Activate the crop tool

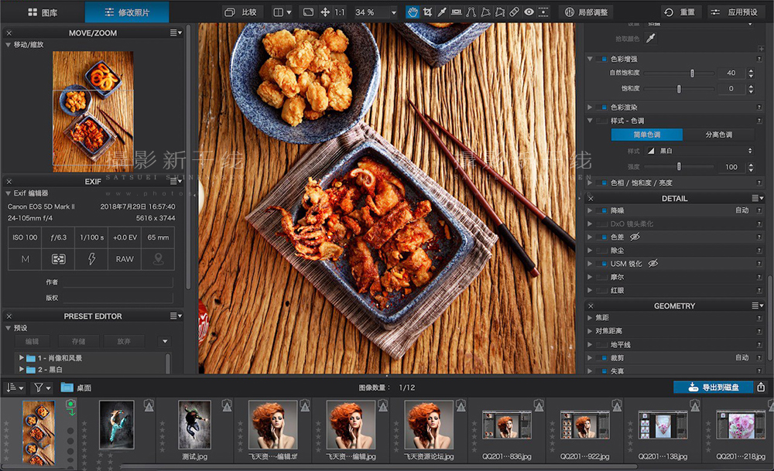[x=427, y=12]
